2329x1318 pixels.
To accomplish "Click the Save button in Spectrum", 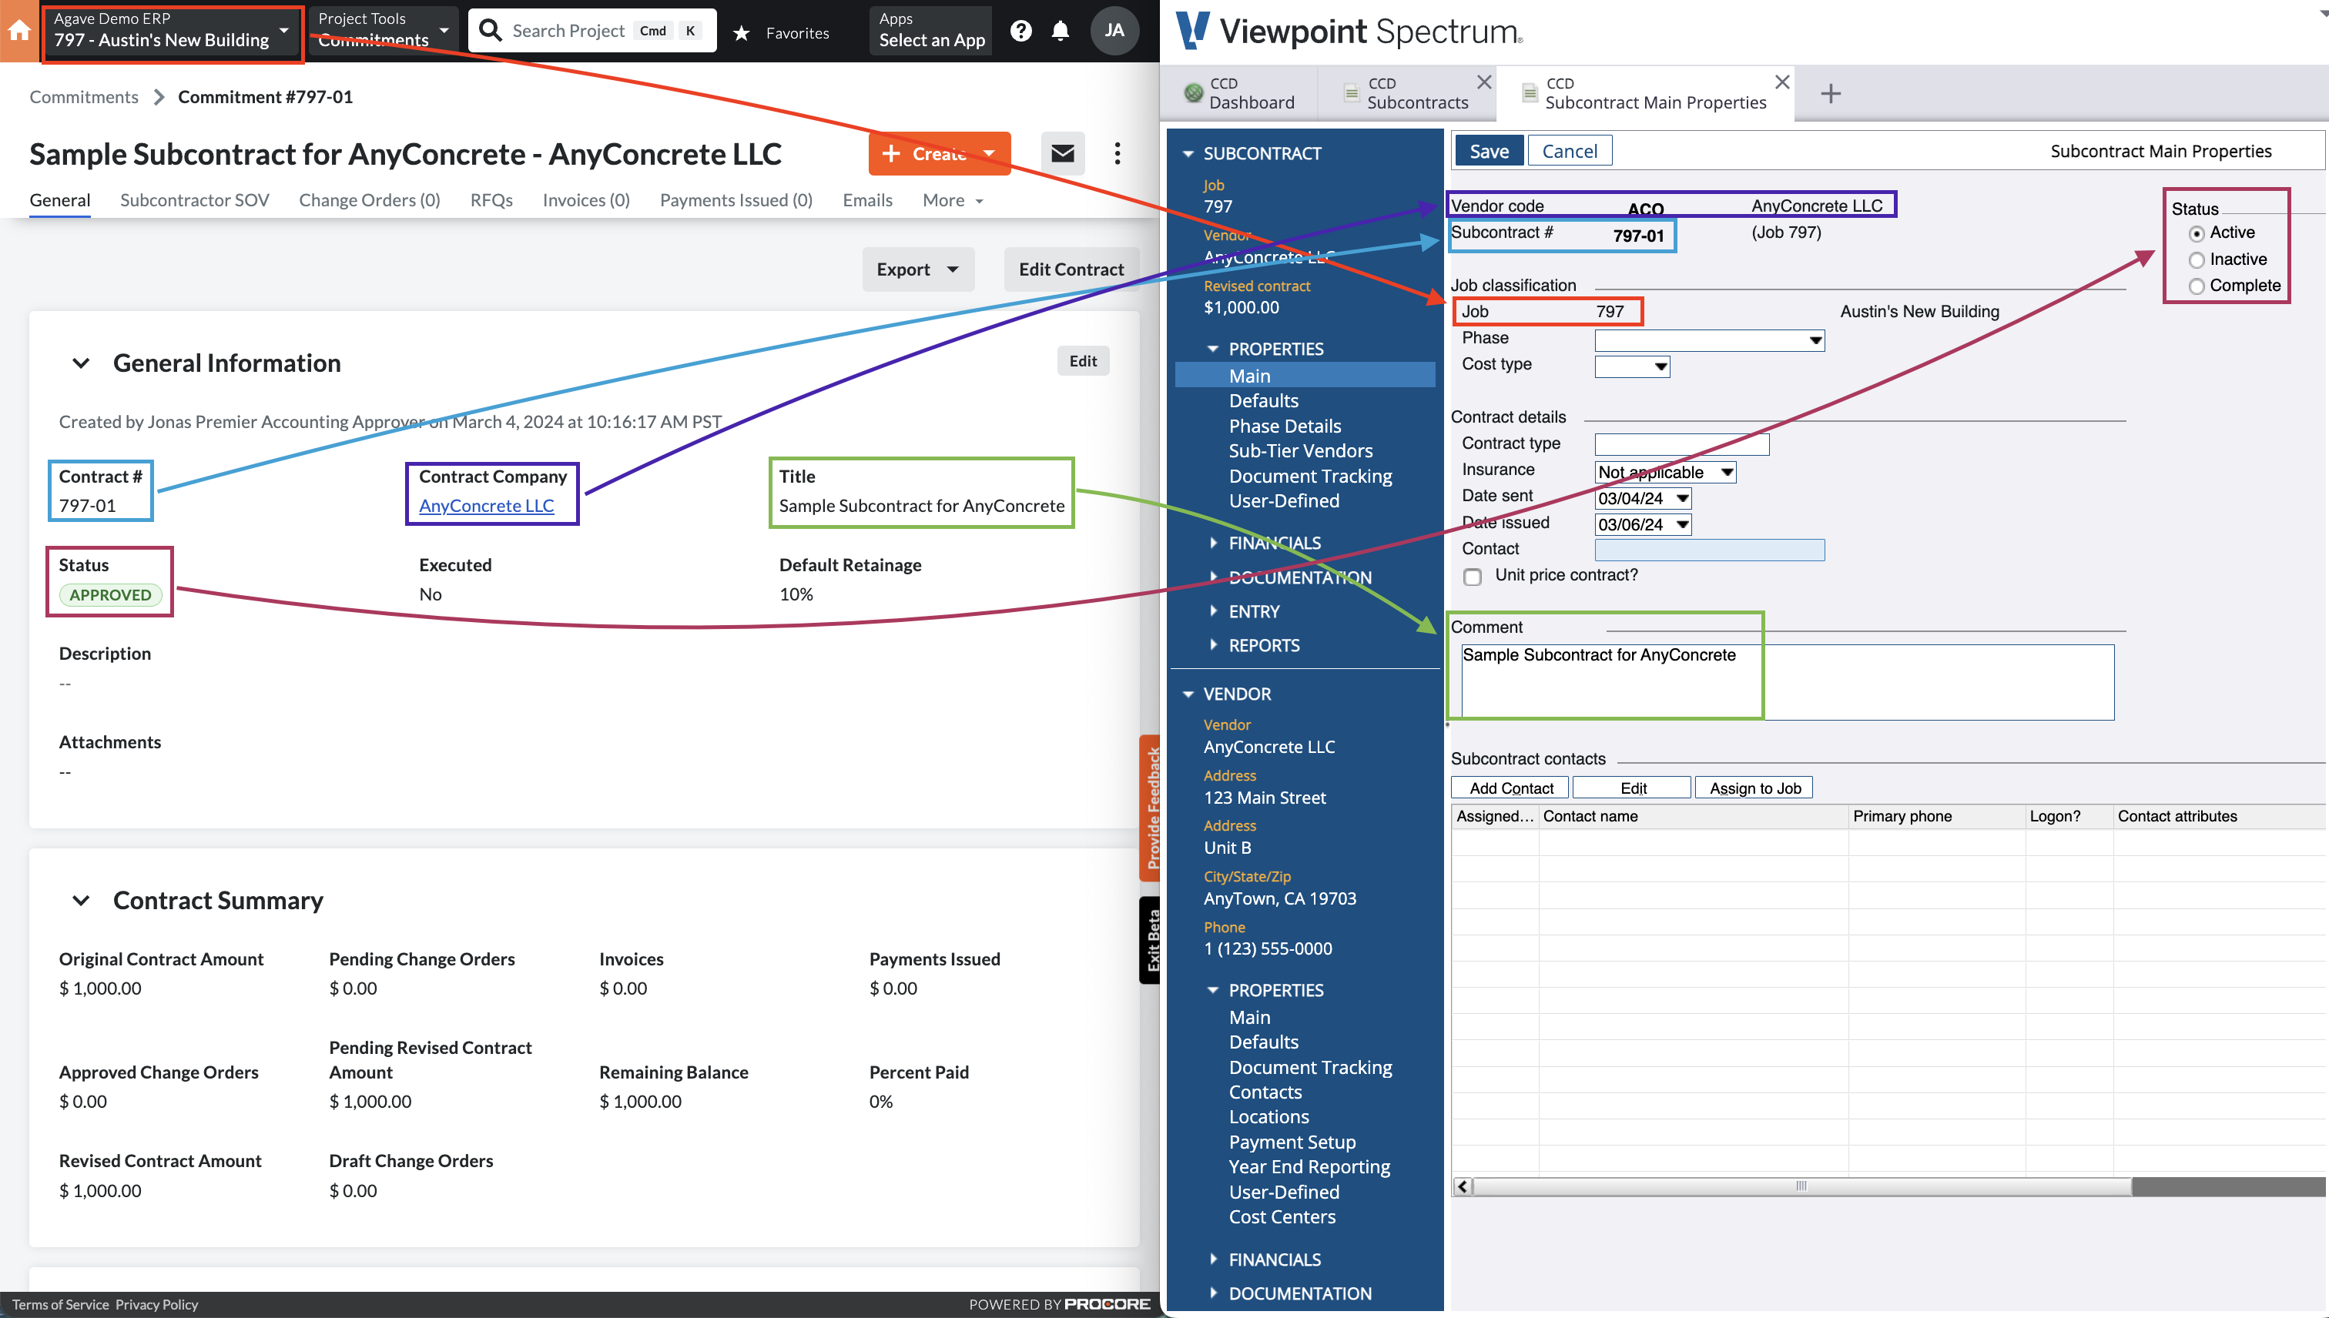I will point(1488,151).
